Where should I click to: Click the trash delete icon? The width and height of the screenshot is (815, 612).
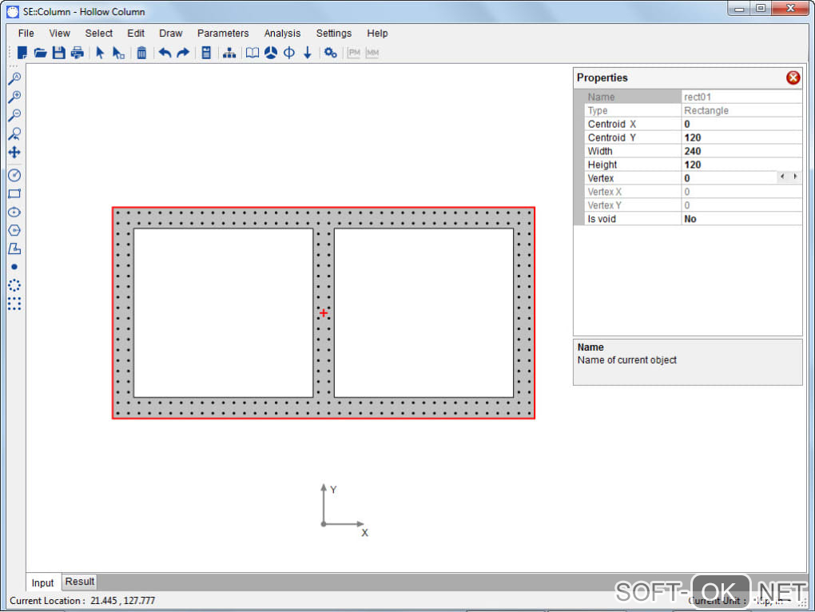[141, 53]
